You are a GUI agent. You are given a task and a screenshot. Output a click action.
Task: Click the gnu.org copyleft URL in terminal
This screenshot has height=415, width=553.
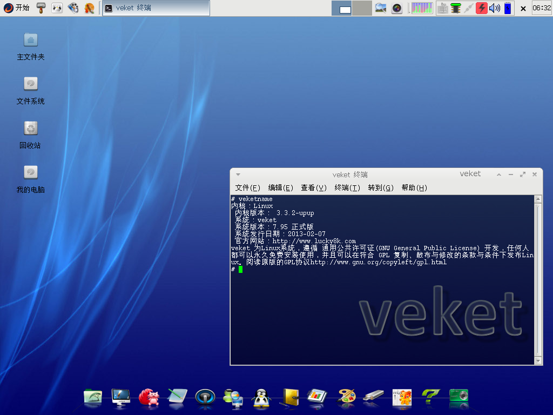[379, 262]
